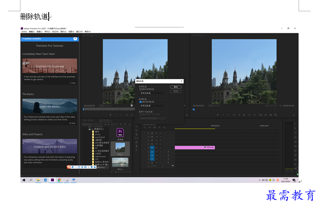The image size is (319, 209).
Task: Click 取消 in delete tracks dialog
Action: click(x=176, y=91)
